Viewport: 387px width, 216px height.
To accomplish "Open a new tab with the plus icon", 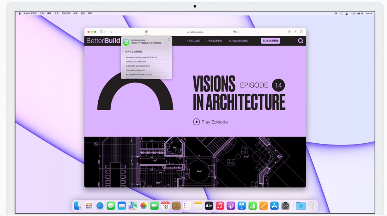I will [x=296, y=32].
